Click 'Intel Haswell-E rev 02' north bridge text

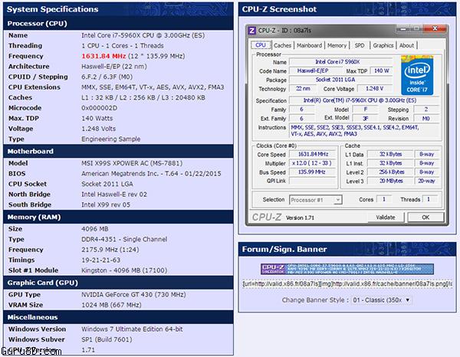pyautogui.click(x=114, y=195)
